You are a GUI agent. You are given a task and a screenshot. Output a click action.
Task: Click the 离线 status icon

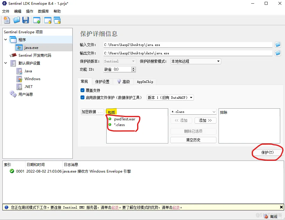tap(266, 216)
